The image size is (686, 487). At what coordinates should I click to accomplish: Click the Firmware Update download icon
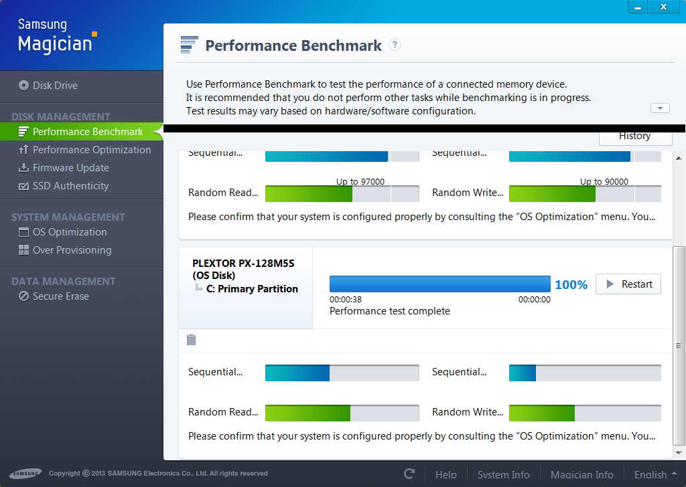[23, 168]
